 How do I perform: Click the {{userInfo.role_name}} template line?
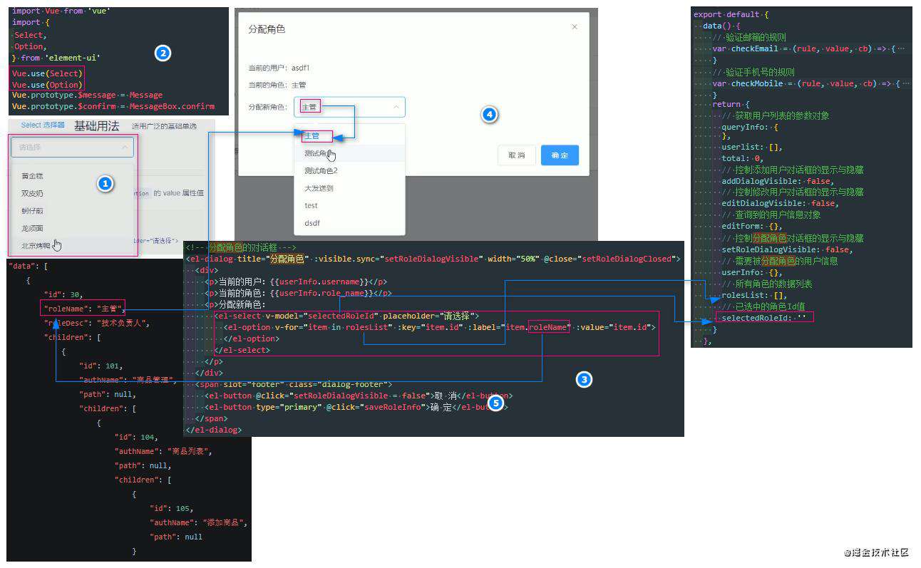[x=297, y=293]
